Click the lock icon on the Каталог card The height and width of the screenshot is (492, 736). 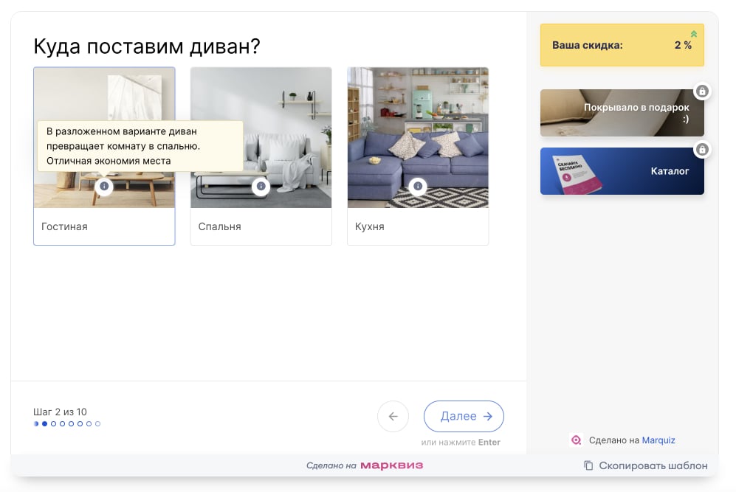coord(702,150)
